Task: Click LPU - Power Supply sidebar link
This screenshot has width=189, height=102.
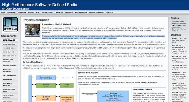Action: click(10, 76)
